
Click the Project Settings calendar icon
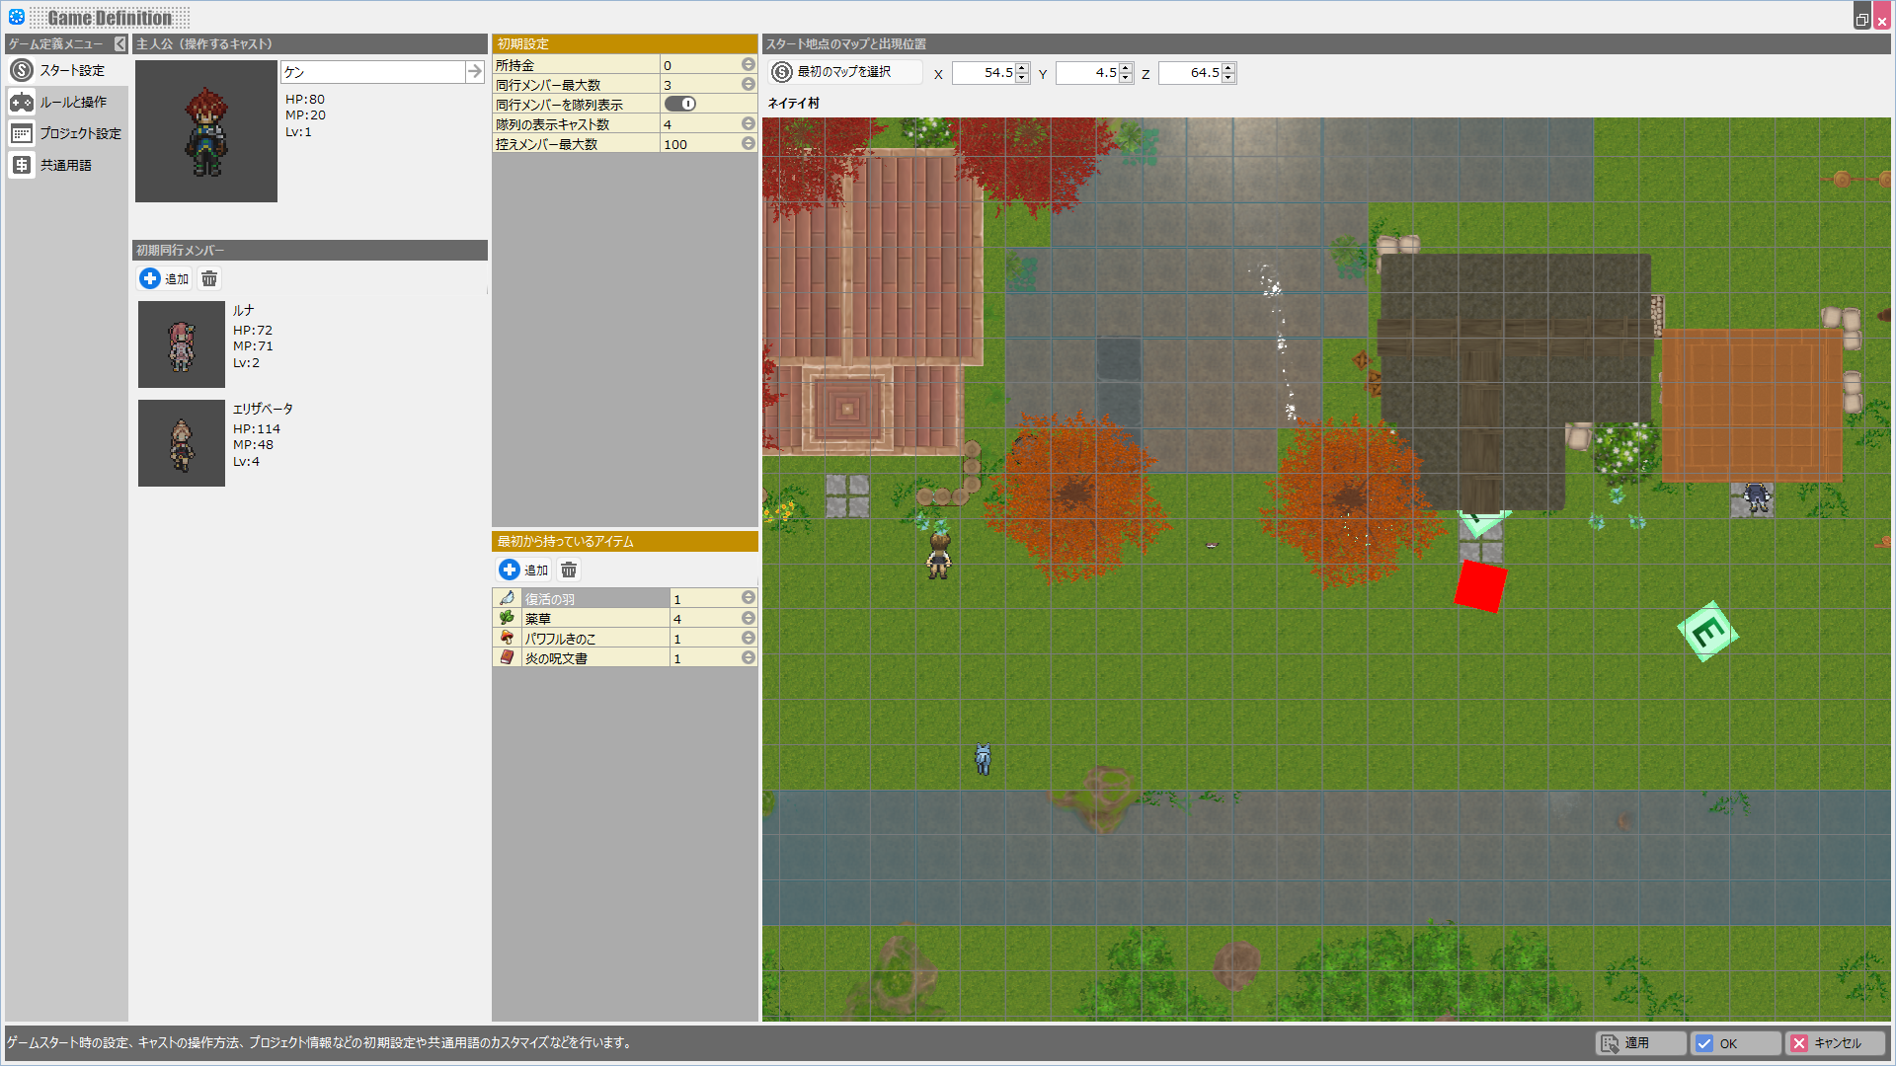coord(22,134)
